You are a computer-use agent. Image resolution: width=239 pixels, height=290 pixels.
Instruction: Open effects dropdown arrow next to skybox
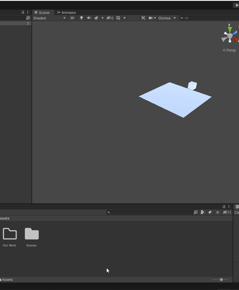(x=103, y=18)
